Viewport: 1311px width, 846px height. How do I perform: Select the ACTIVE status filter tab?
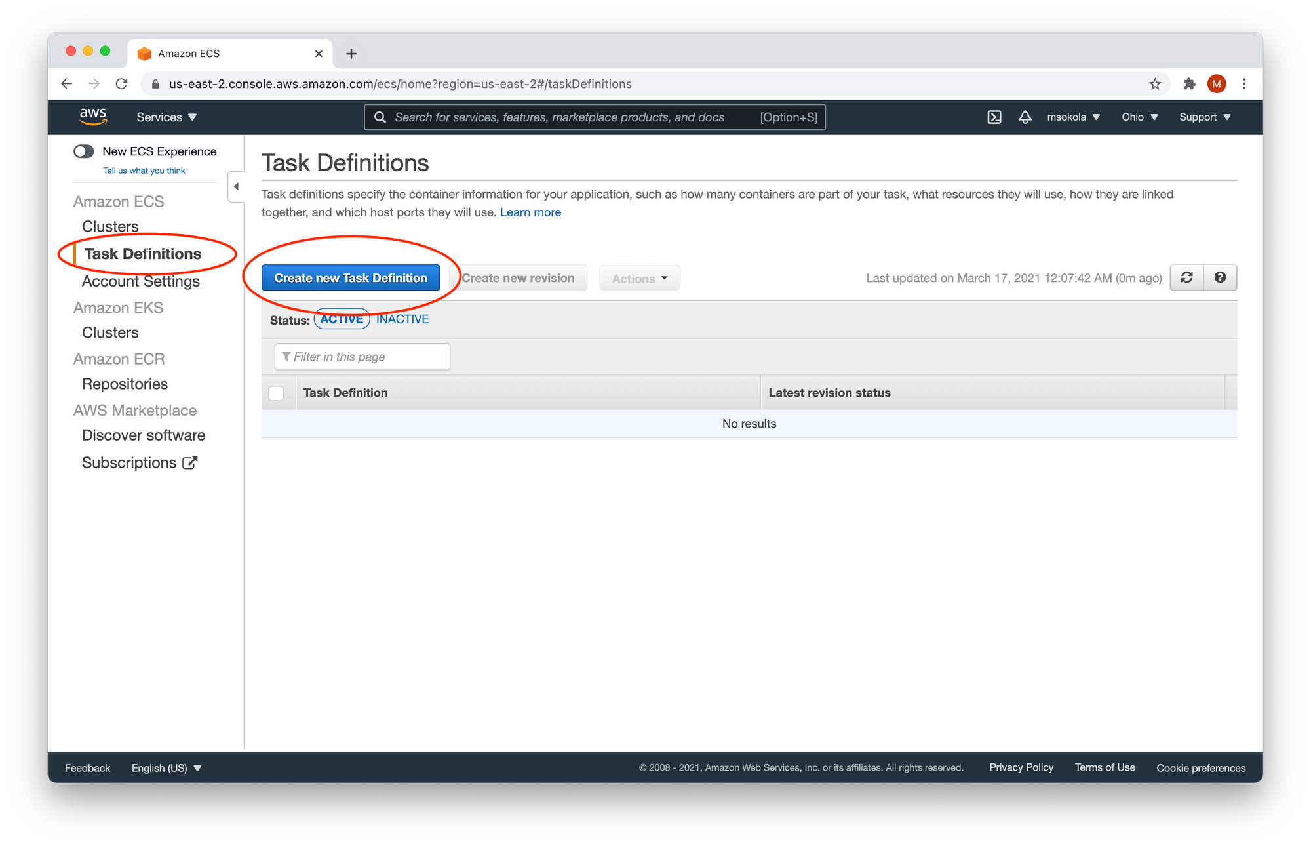coord(341,319)
